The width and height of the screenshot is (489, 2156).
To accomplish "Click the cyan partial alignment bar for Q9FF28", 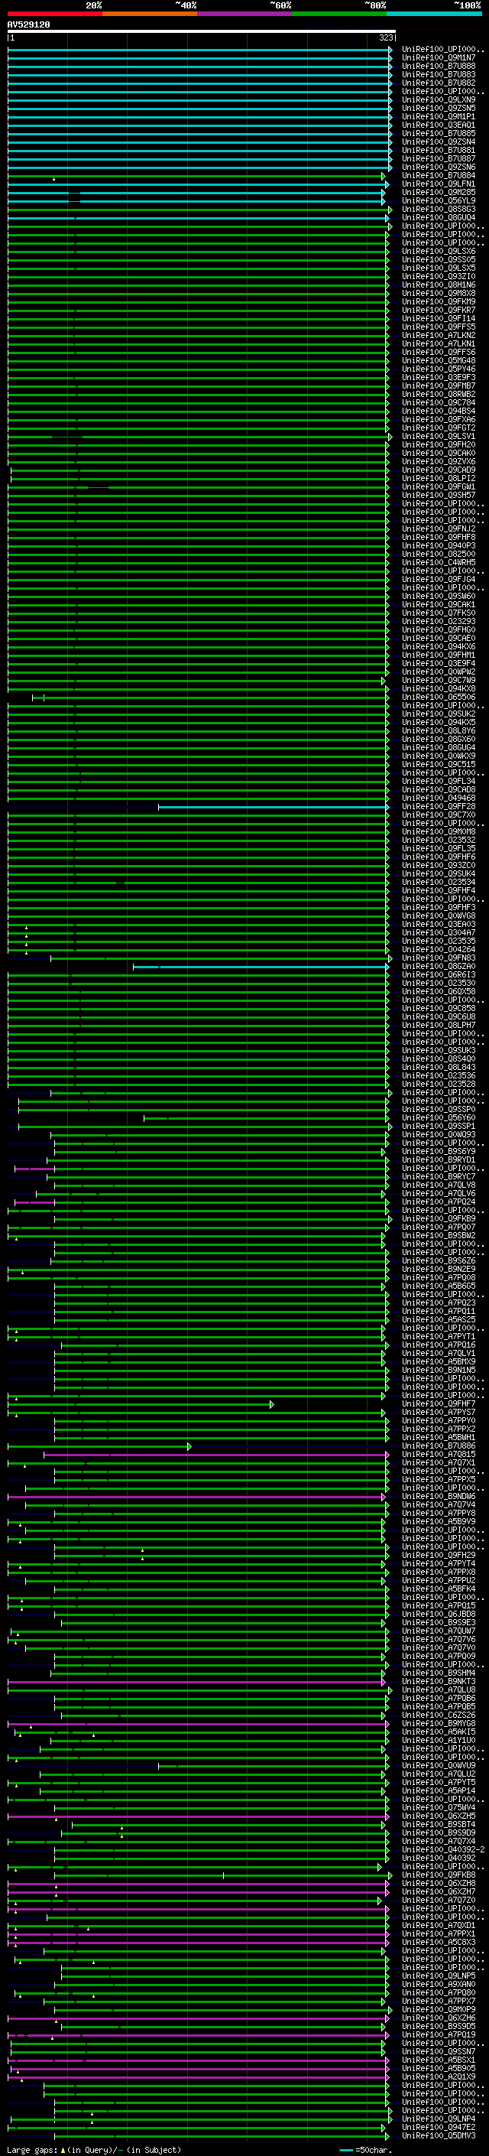I will pos(273,807).
